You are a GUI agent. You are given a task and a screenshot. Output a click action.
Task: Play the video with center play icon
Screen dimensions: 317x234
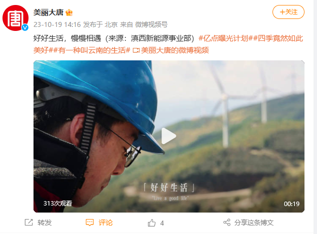pos(169,136)
